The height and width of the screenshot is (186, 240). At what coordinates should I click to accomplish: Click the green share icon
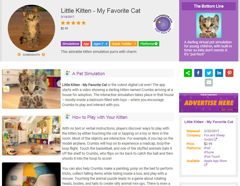coord(188,73)
